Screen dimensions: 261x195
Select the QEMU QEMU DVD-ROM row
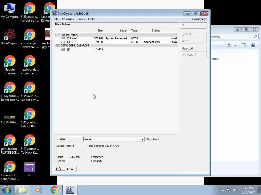pyautogui.click(x=116, y=45)
